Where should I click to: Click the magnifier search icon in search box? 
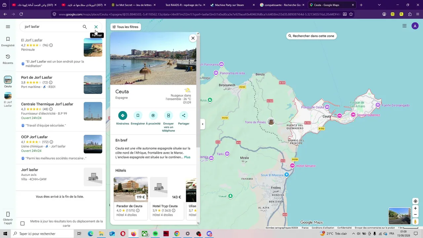(85, 27)
